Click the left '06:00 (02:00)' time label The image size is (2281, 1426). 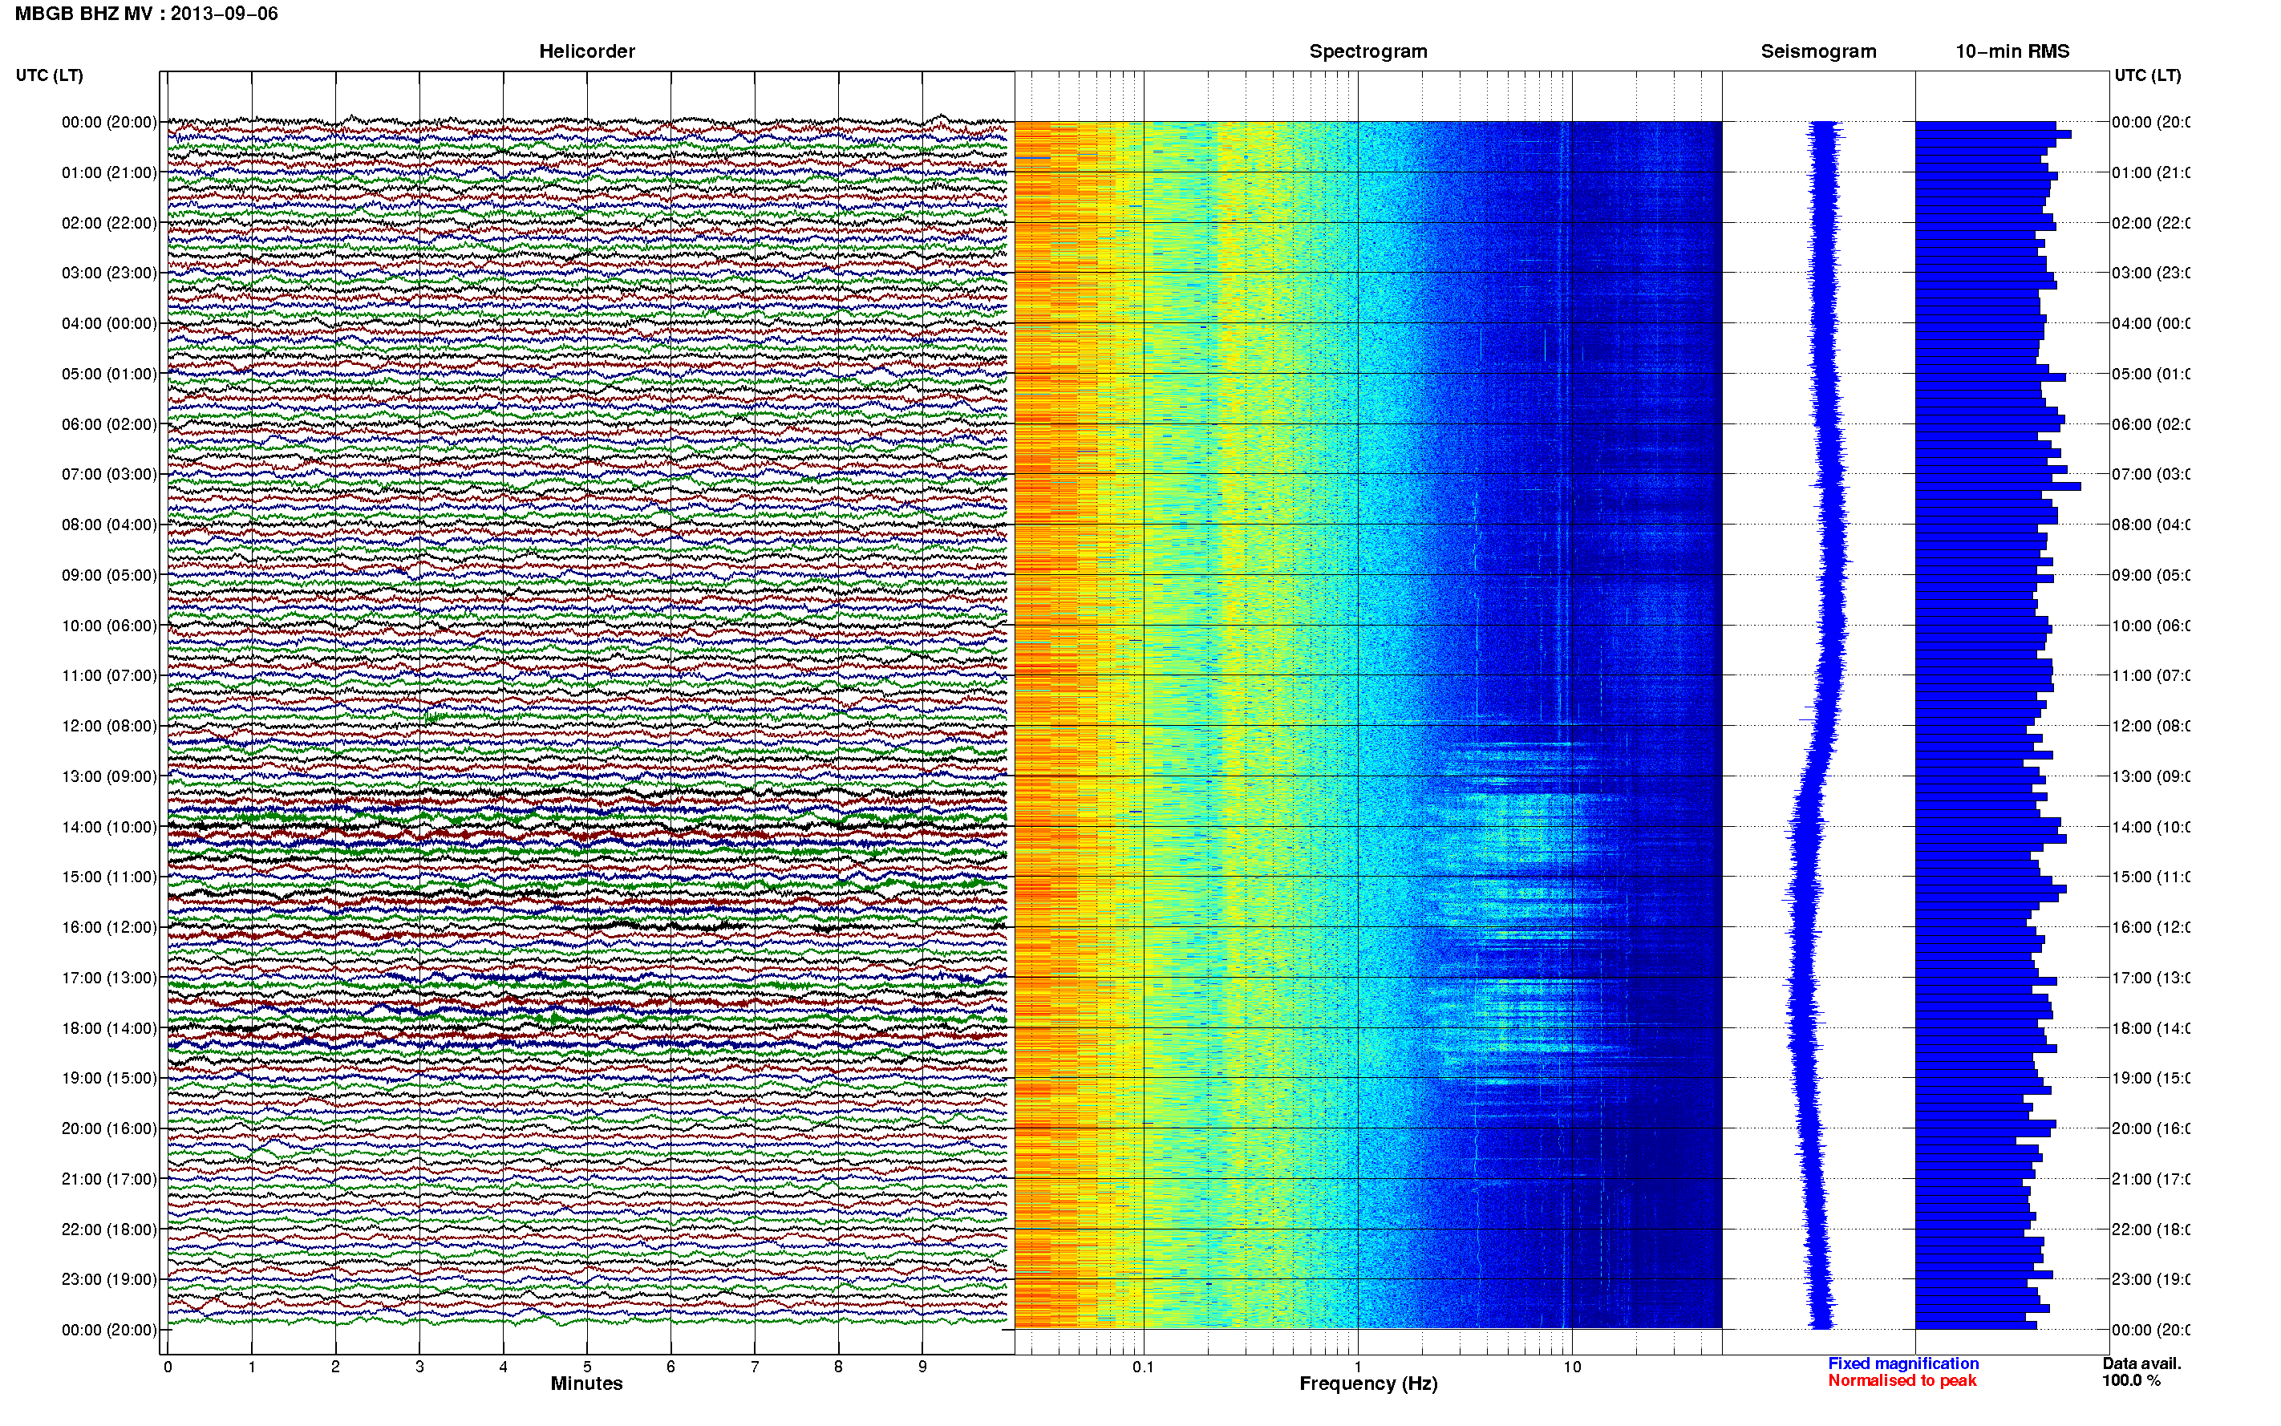coord(109,424)
